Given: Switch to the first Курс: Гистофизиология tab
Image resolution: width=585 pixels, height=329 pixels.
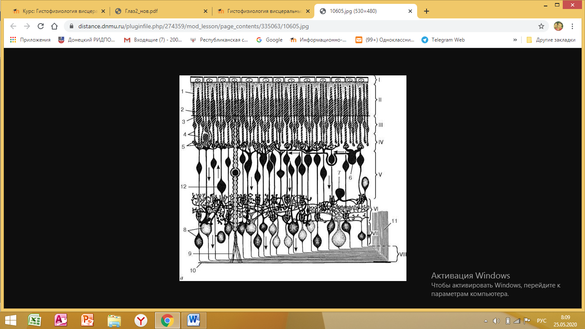Looking at the screenshot, I should click(x=56, y=11).
